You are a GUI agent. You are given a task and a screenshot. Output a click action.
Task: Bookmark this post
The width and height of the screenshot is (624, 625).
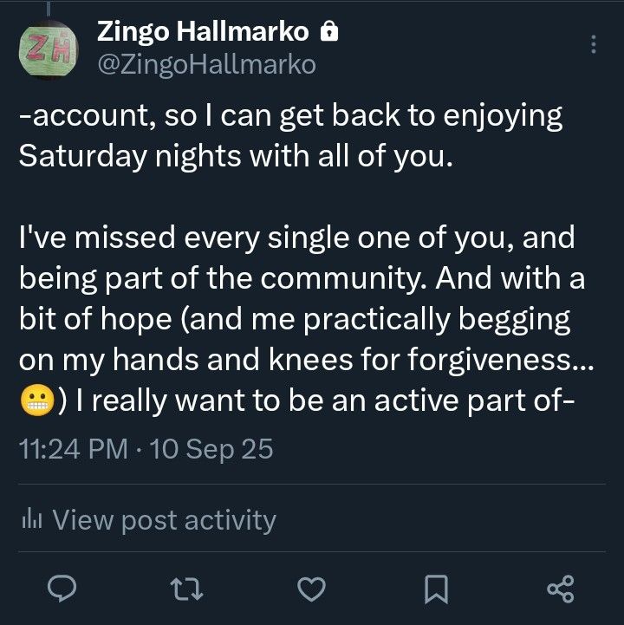pos(436,590)
